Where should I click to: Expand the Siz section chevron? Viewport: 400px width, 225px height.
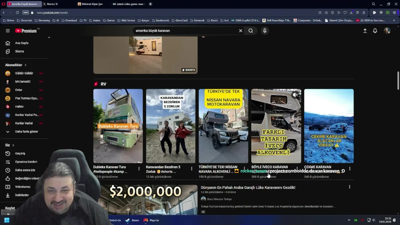(x=13, y=145)
